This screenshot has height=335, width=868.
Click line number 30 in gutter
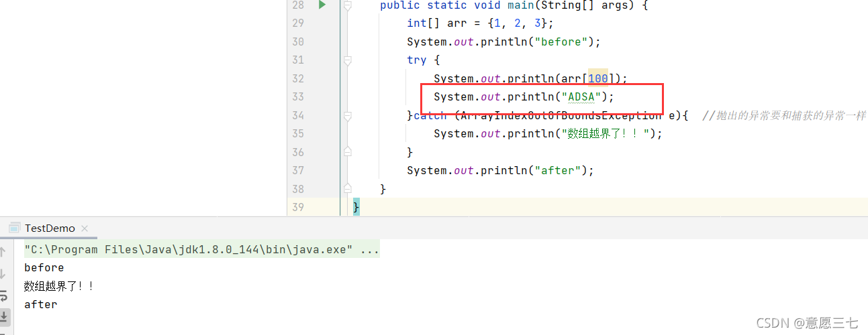(297, 42)
